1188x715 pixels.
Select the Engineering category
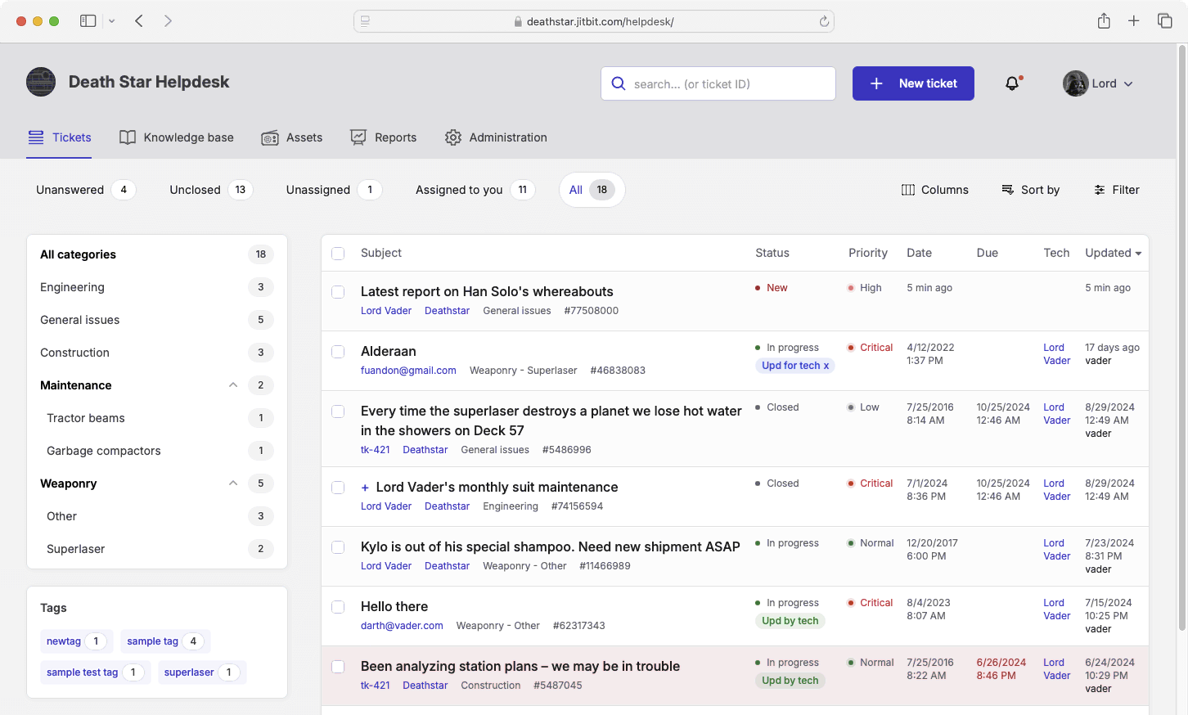pyautogui.click(x=157, y=287)
